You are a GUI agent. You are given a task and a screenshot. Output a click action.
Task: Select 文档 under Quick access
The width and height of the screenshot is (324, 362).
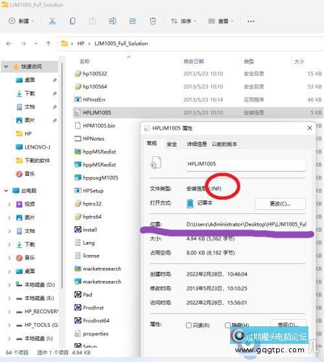(30, 107)
